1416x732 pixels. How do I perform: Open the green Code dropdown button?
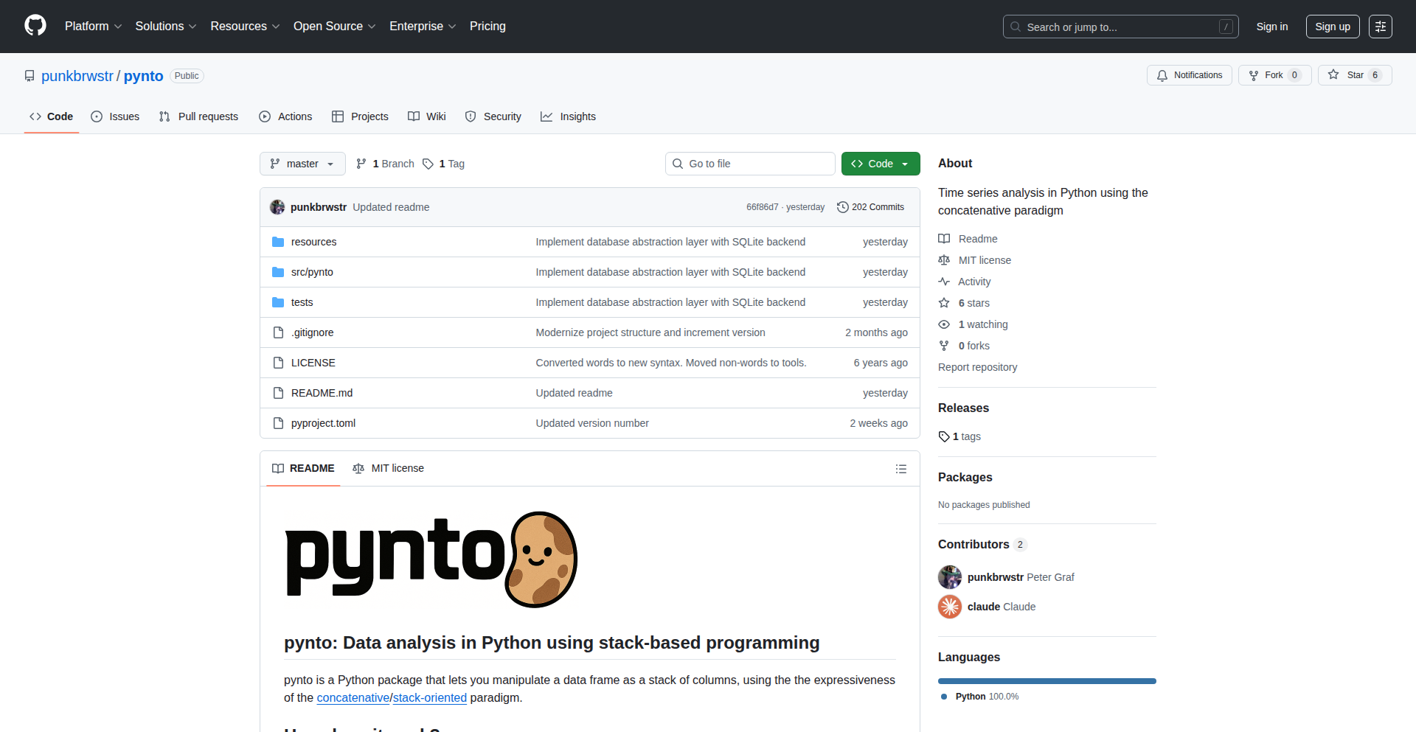click(881, 164)
